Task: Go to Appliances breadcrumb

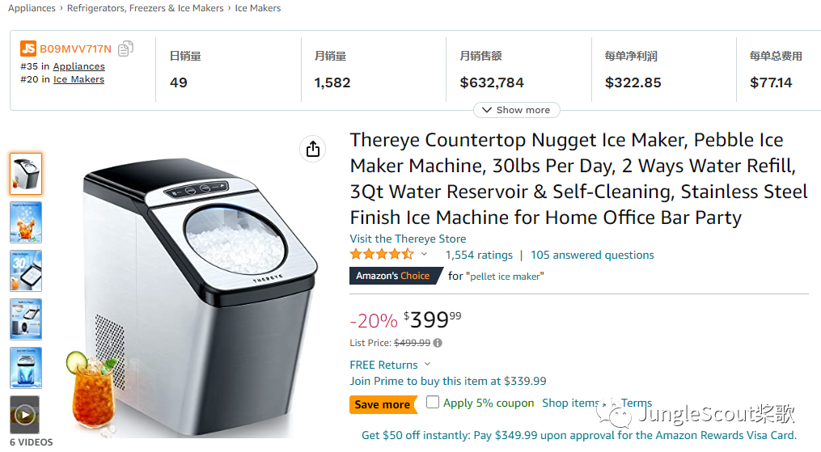Action: [x=32, y=8]
